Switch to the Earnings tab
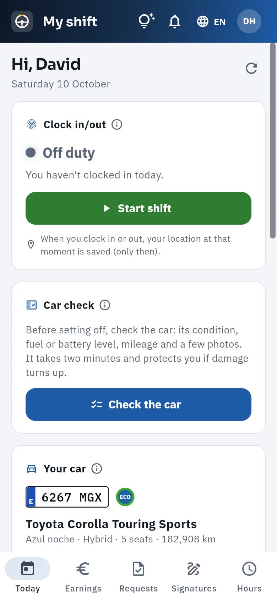 (x=83, y=576)
